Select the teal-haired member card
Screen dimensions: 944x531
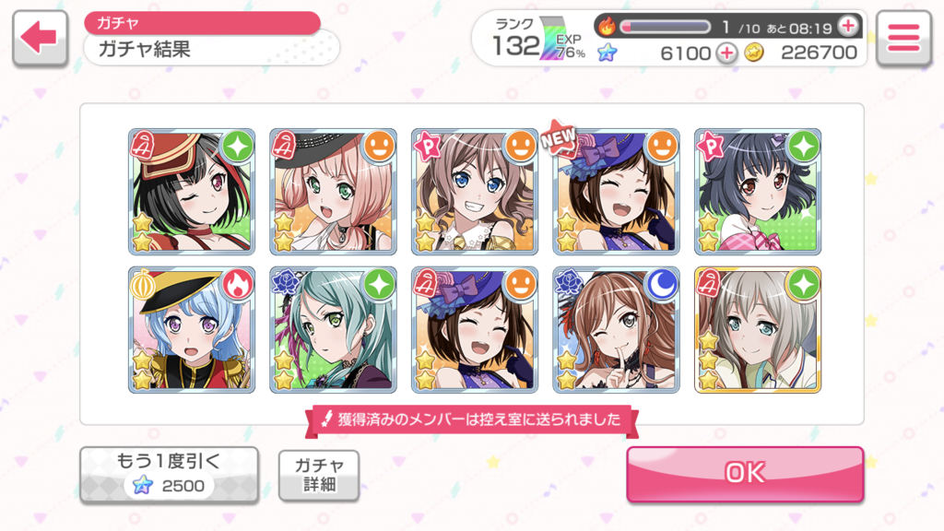[x=333, y=330]
